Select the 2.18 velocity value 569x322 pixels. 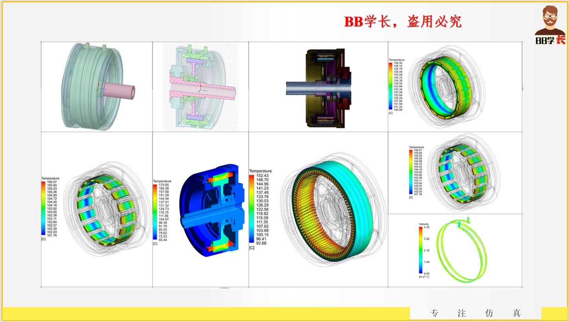pyautogui.click(x=427, y=250)
